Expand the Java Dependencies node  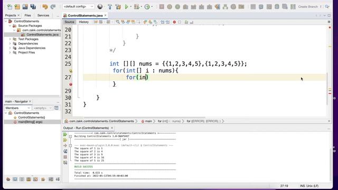[x=10, y=48]
